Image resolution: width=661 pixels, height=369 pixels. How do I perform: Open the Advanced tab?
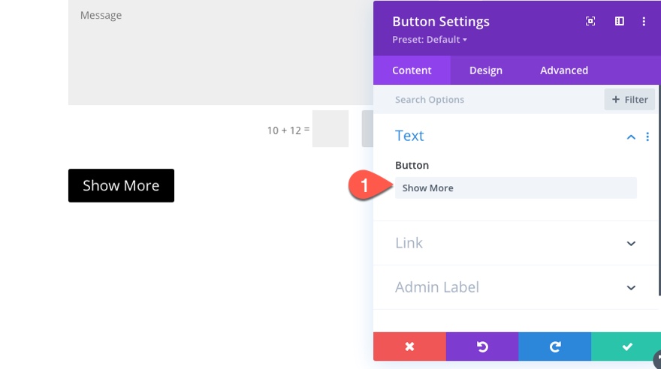(x=564, y=70)
